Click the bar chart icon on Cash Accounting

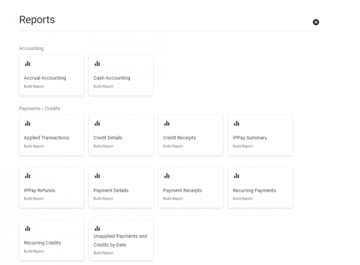point(97,64)
